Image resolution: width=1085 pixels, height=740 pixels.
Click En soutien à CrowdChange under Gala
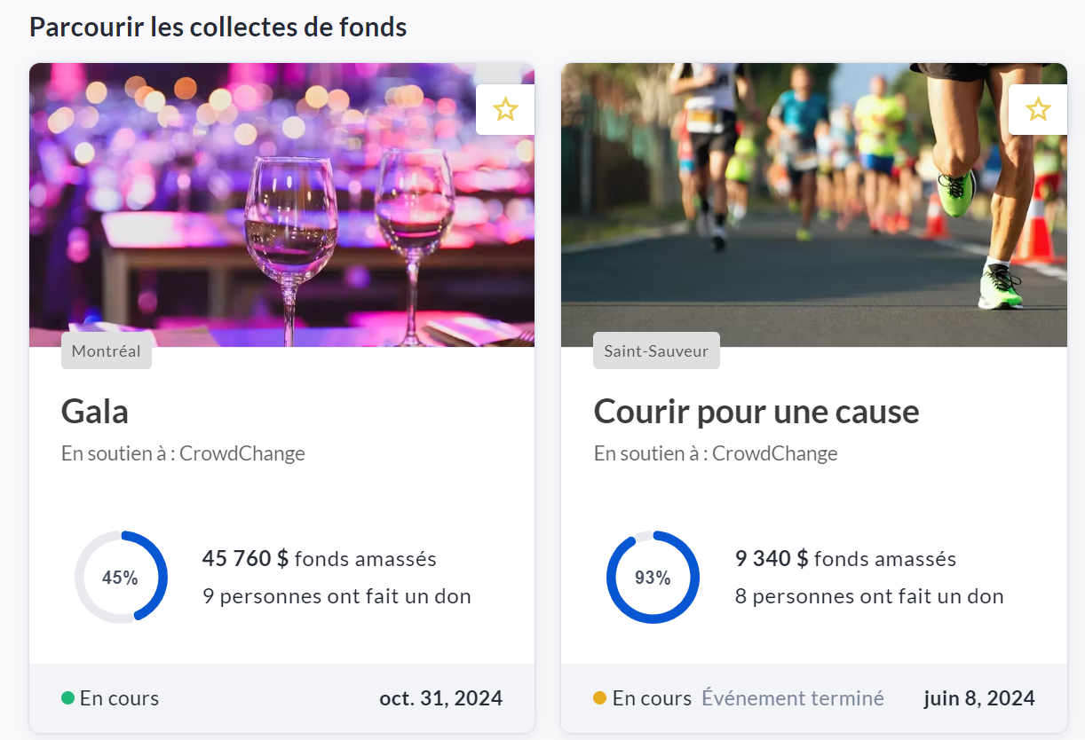(x=183, y=453)
